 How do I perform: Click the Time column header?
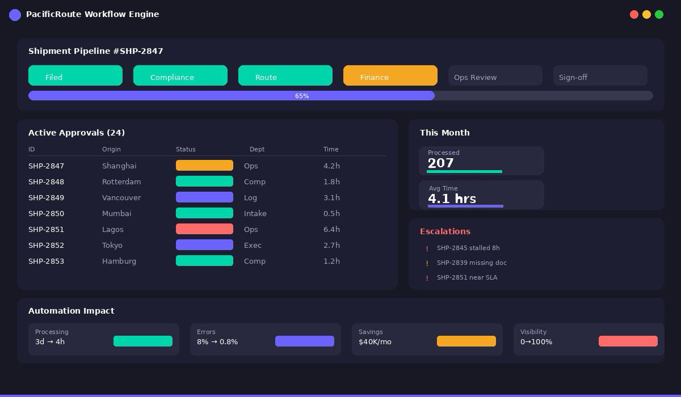coord(331,149)
